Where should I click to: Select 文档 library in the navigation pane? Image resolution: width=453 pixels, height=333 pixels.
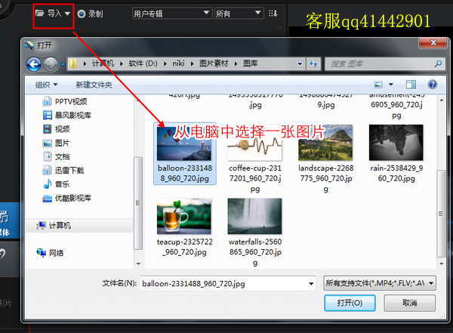pos(57,156)
